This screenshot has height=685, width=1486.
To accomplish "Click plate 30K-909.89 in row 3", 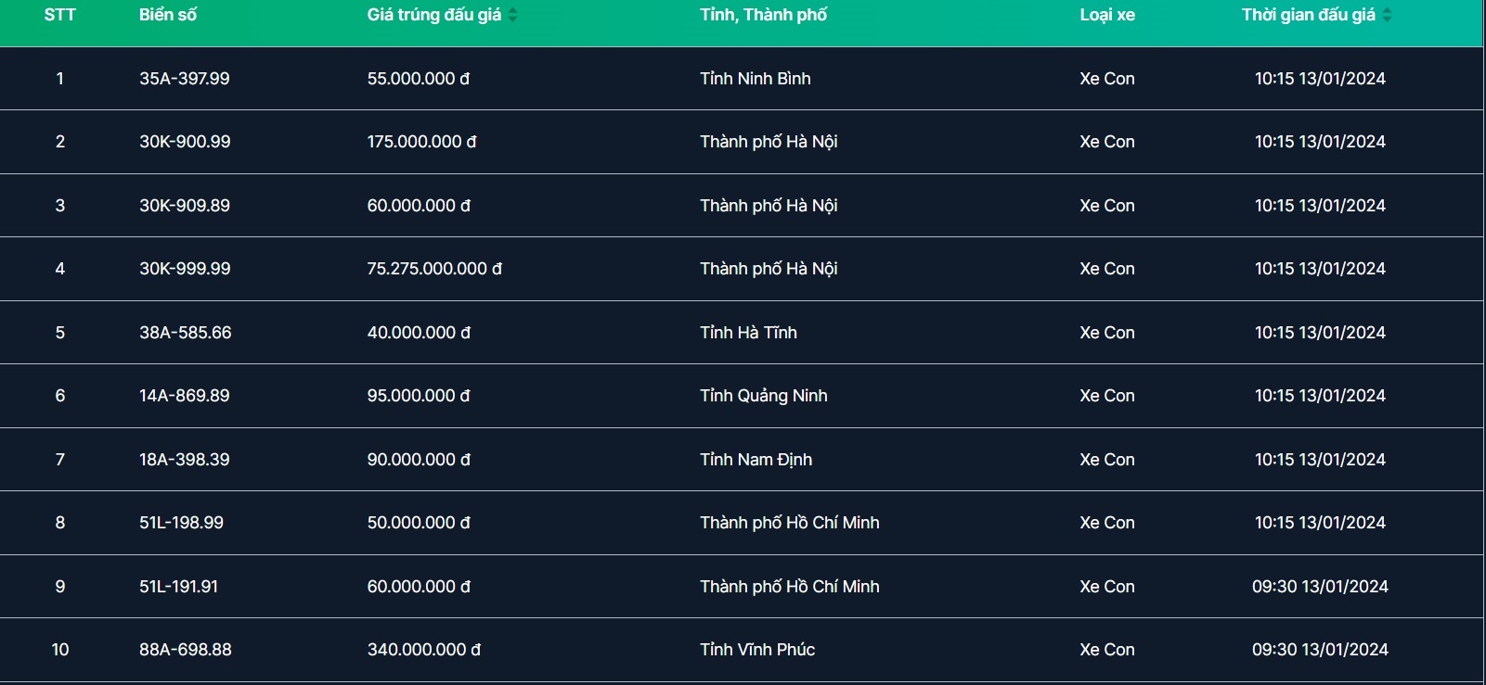I will pos(185,206).
